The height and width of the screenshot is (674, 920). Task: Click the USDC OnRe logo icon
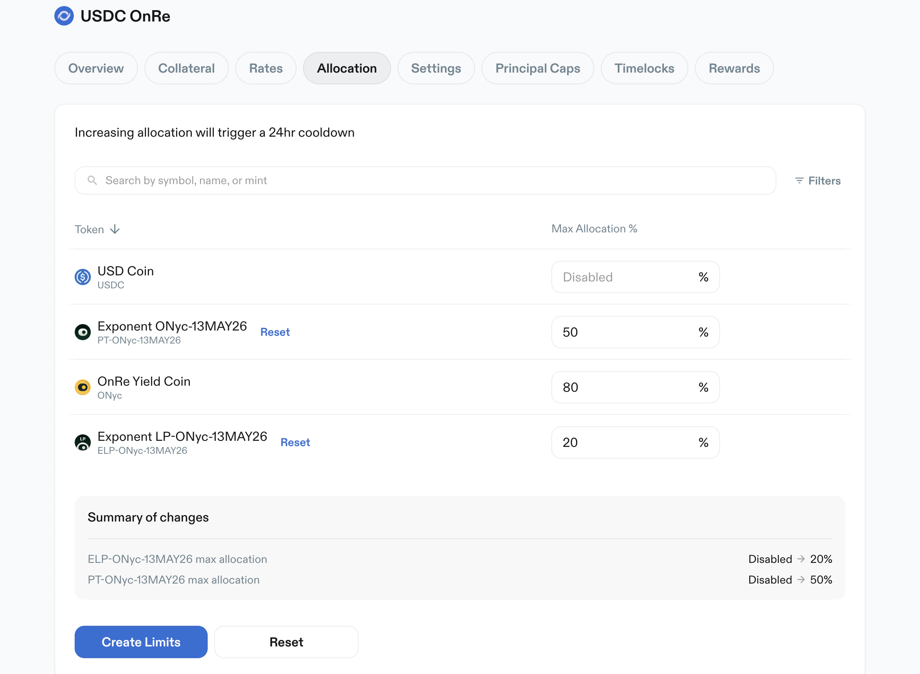[x=64, y=16]
